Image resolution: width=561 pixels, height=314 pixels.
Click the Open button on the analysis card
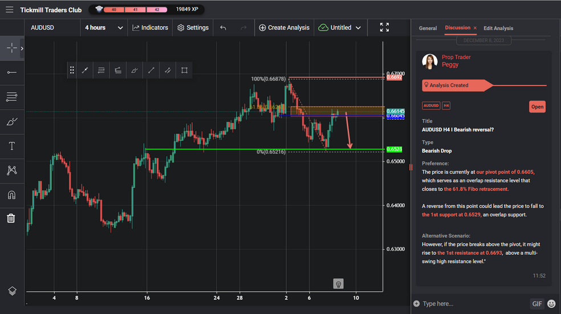coord(537,107)
